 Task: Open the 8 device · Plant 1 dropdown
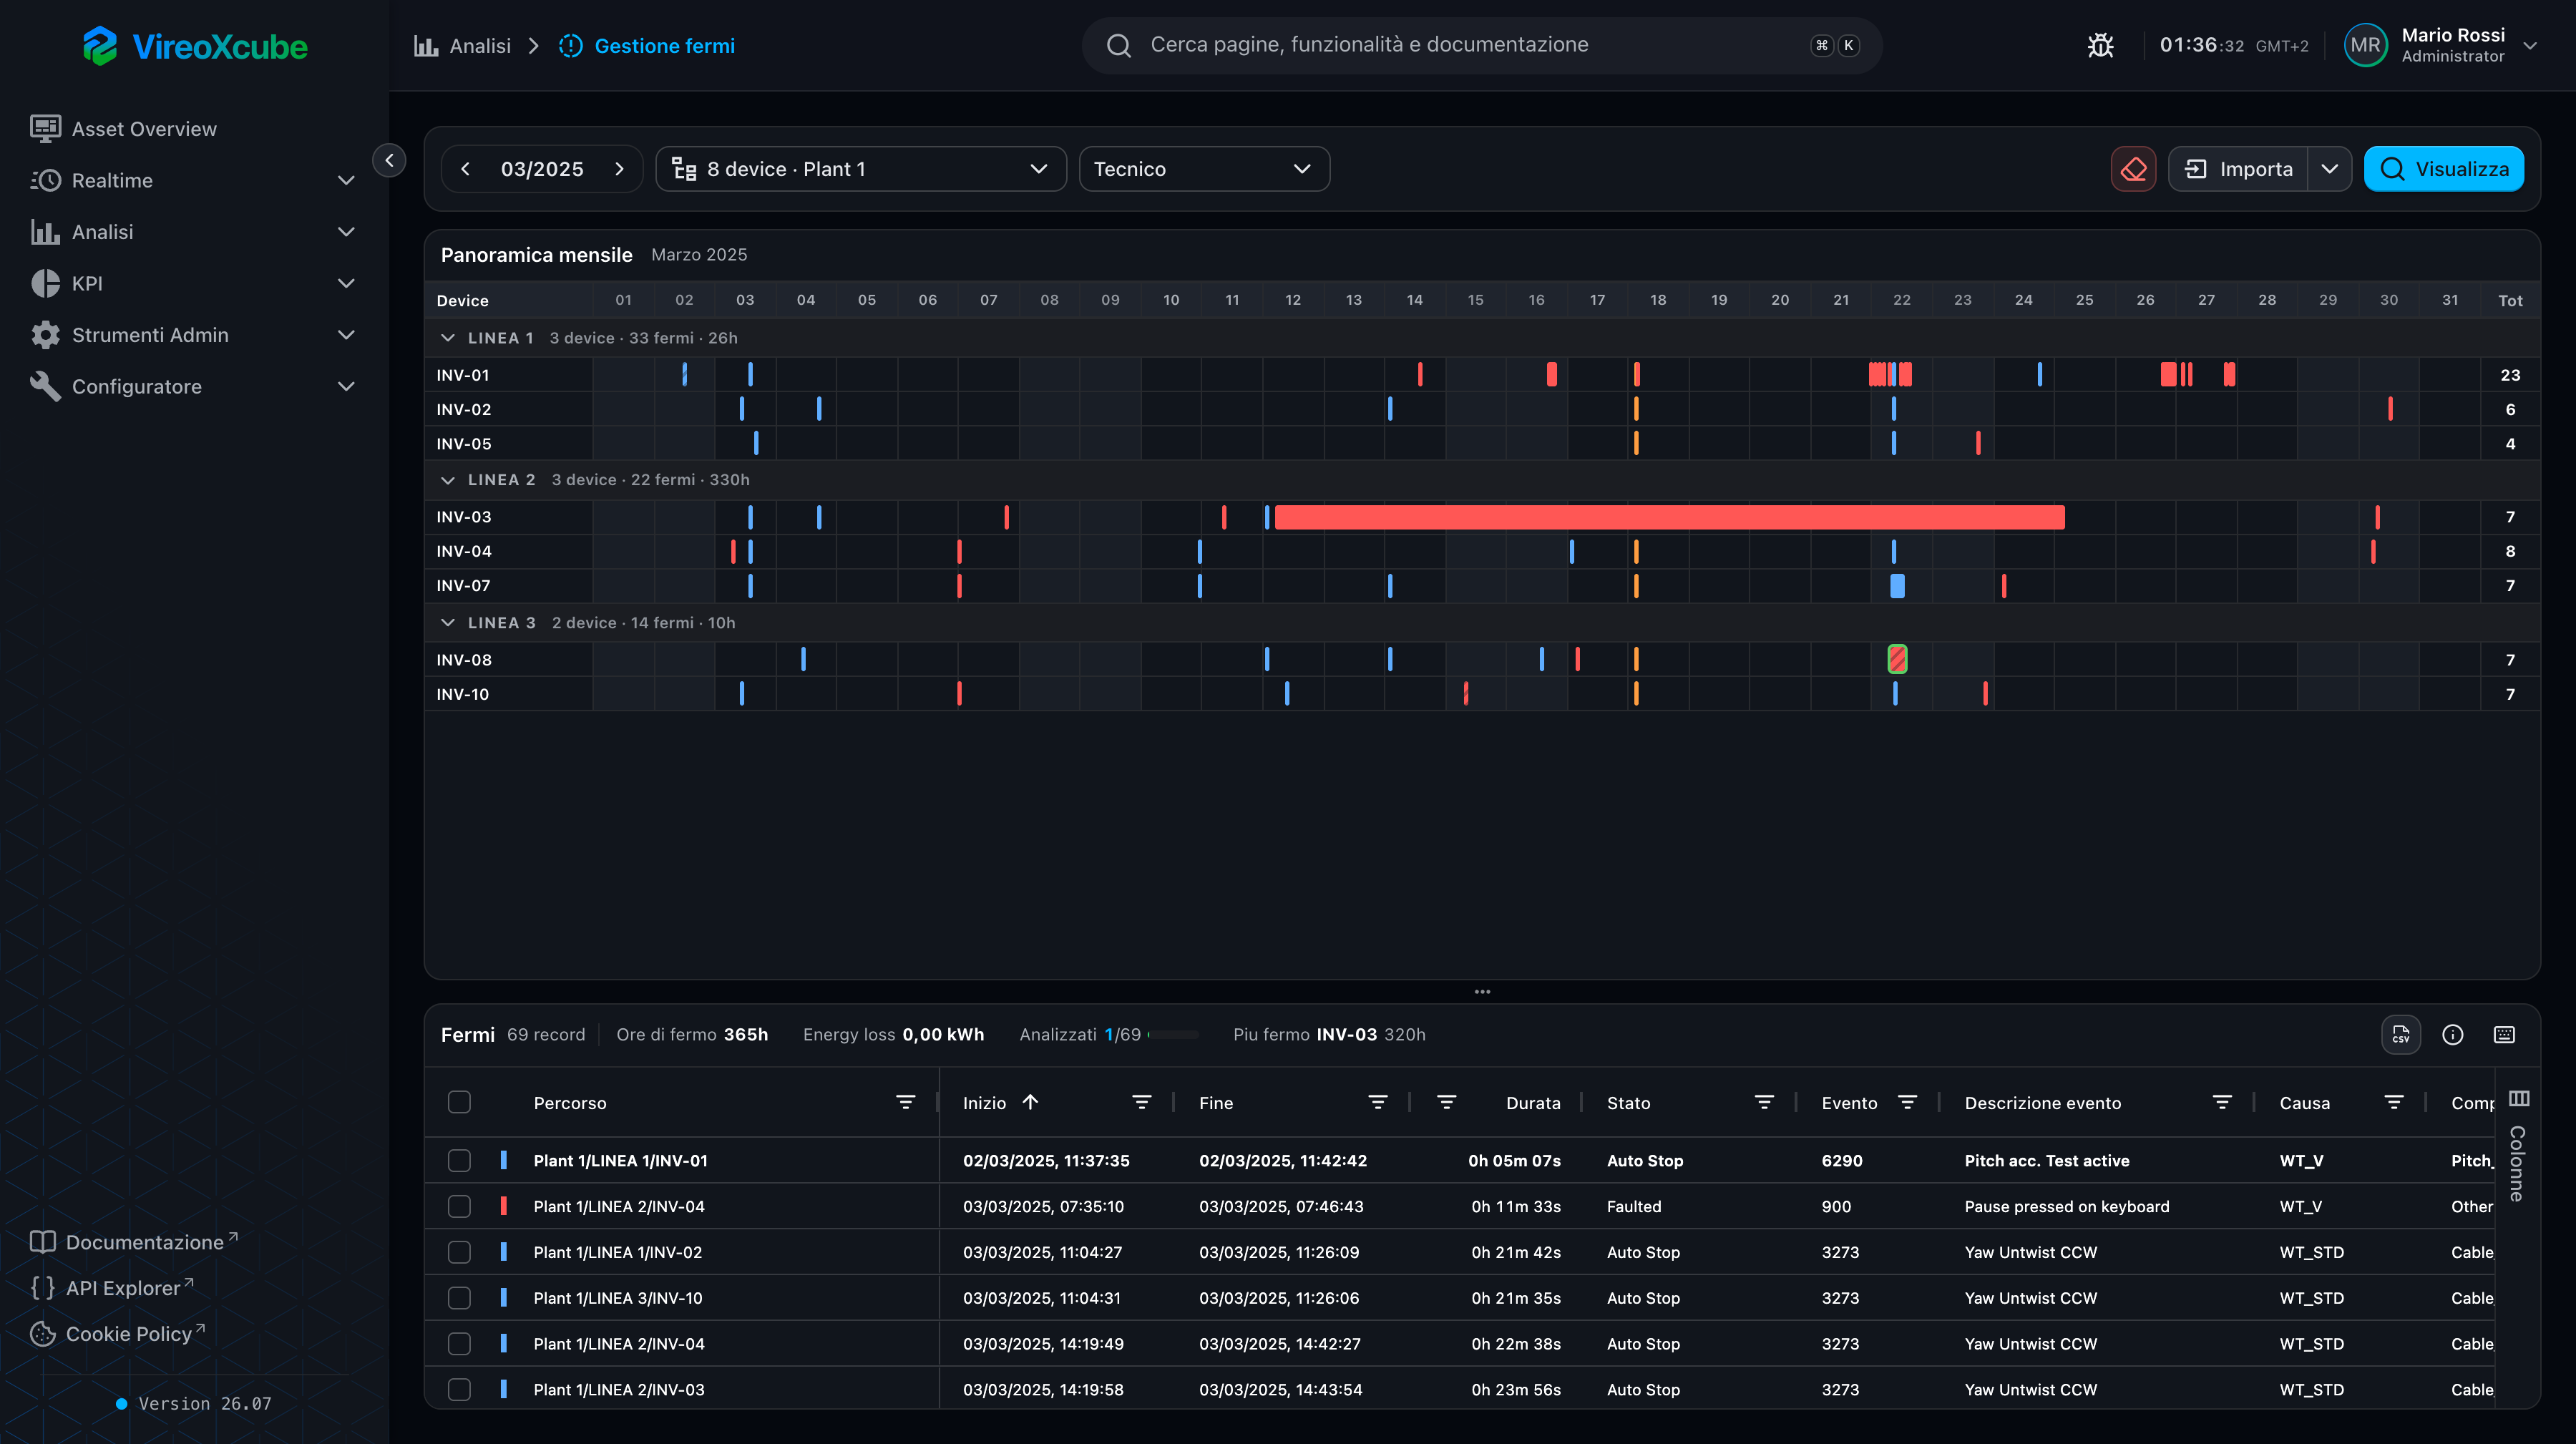coord(861,169)
